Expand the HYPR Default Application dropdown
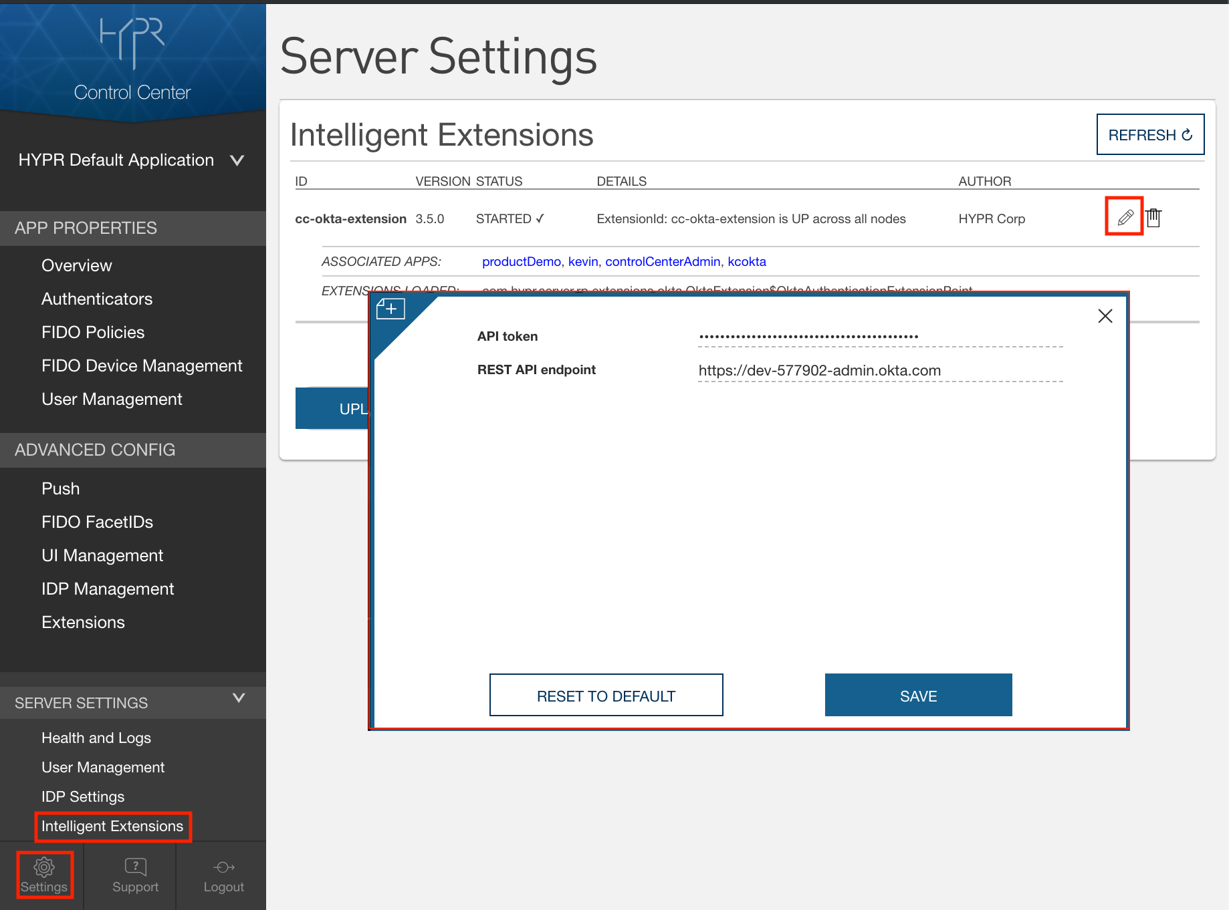 [131, 160]
